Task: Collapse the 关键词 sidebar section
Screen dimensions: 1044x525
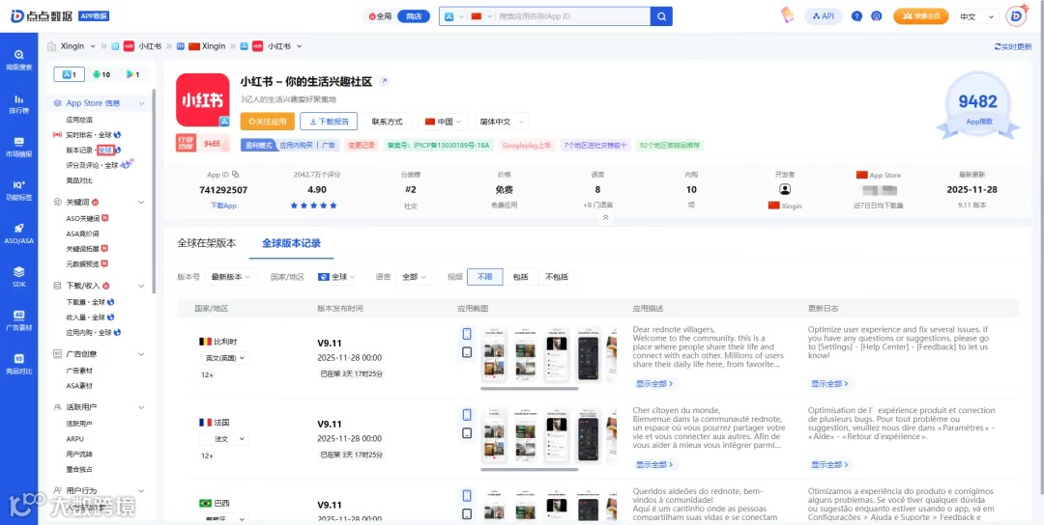Action: pos(141,202)
